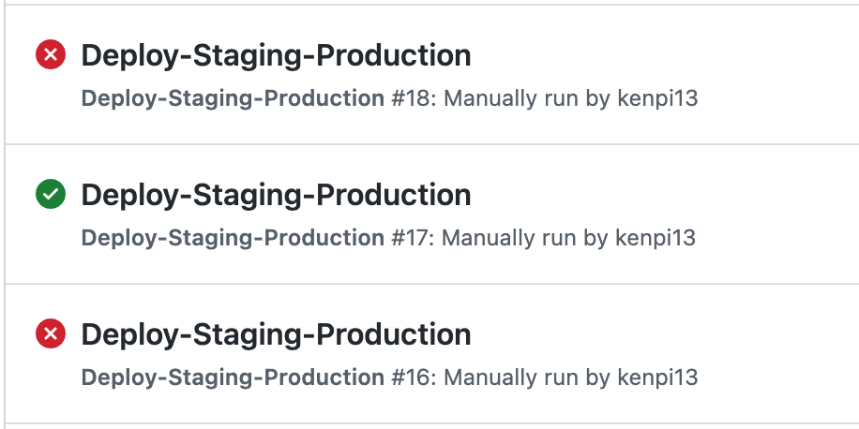Click 'Manually run by' text in run #16
This screenshot has height=429, width=859.
527,378
